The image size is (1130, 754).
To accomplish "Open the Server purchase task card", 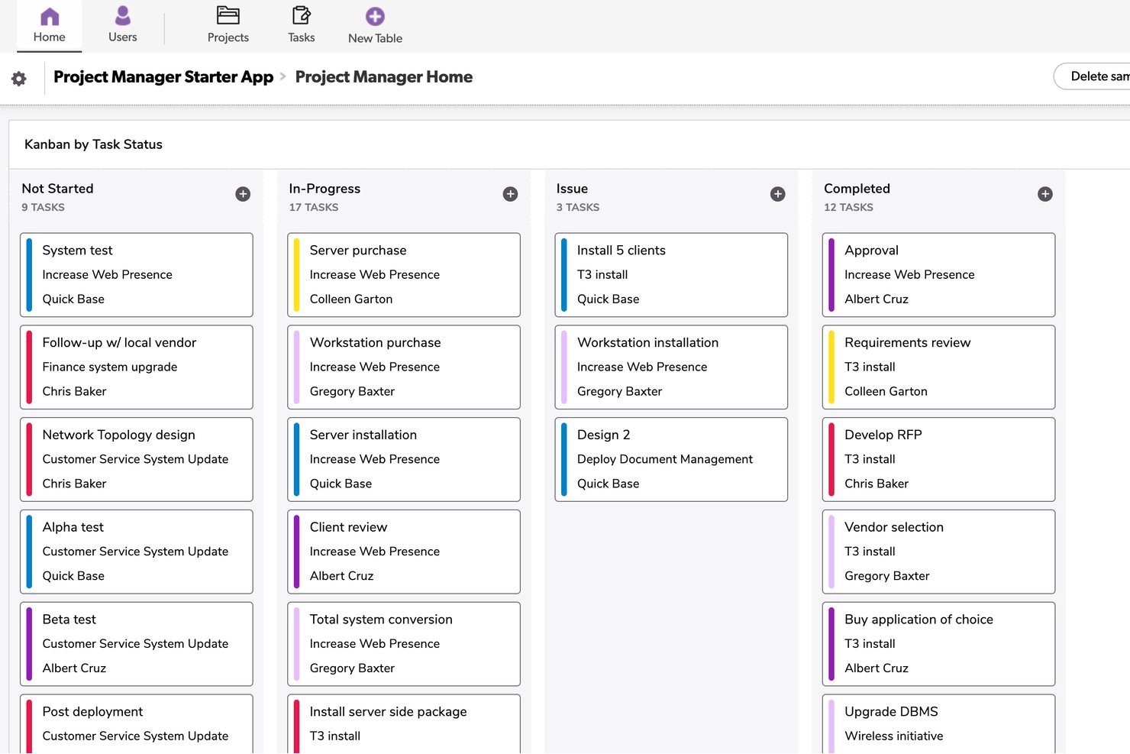I will pyautogui.click(x=404, y=275).
